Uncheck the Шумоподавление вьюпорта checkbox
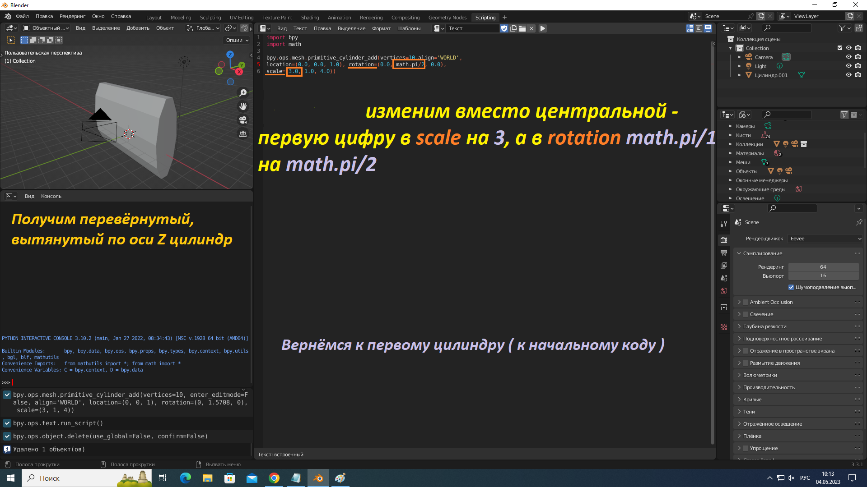867x487 pixels. (791, 287)
